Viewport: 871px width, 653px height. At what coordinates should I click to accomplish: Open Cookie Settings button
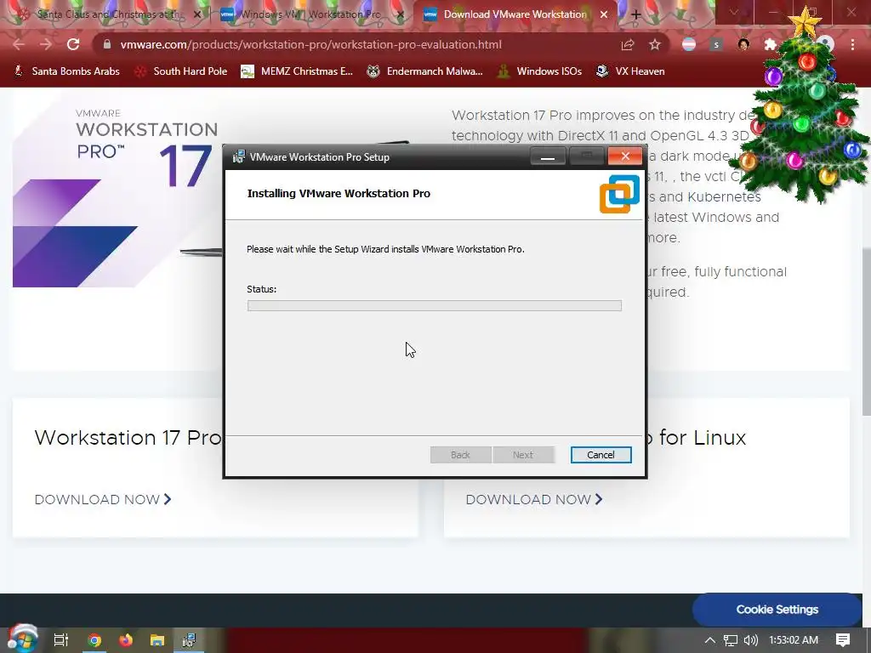[777, 609]
